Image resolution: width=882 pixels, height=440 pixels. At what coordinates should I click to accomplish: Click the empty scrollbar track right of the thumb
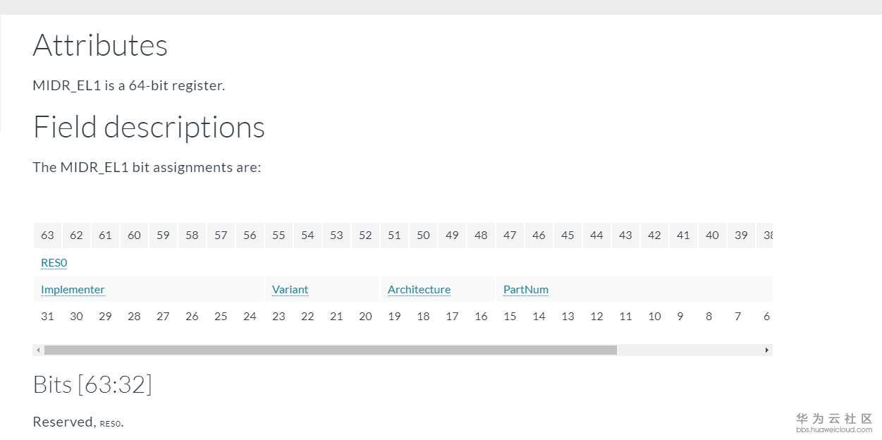pyautogui.click(x=690, y=350)
